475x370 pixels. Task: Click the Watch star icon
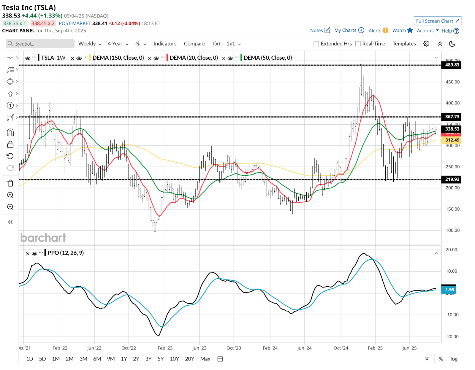410,30
